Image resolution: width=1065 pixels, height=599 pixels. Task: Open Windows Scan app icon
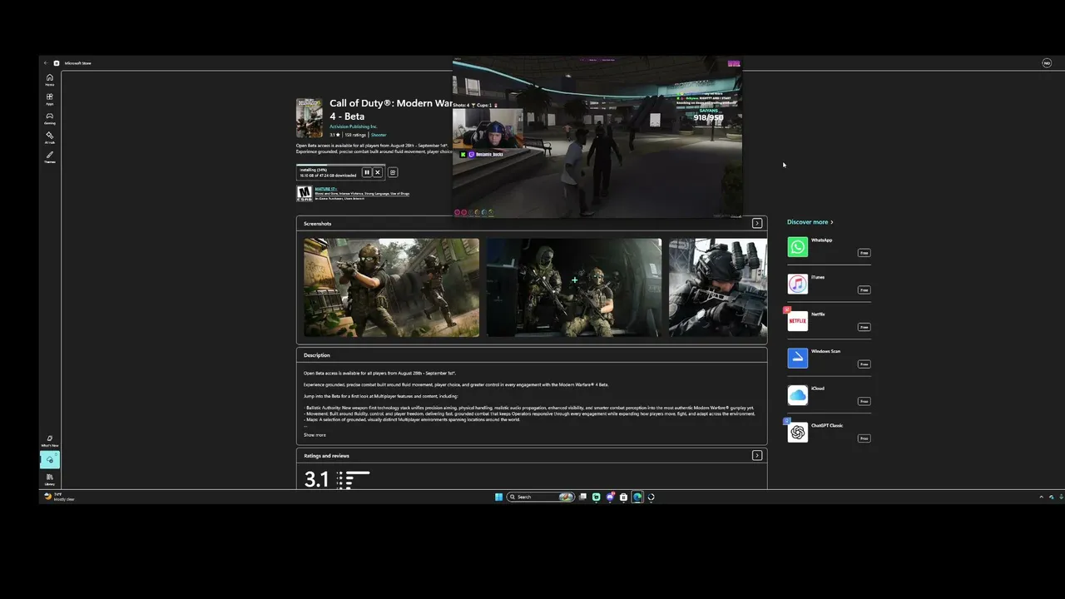click(797, 358)
